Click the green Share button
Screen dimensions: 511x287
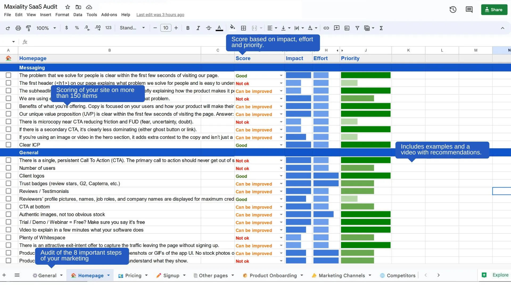pos(494,10)
